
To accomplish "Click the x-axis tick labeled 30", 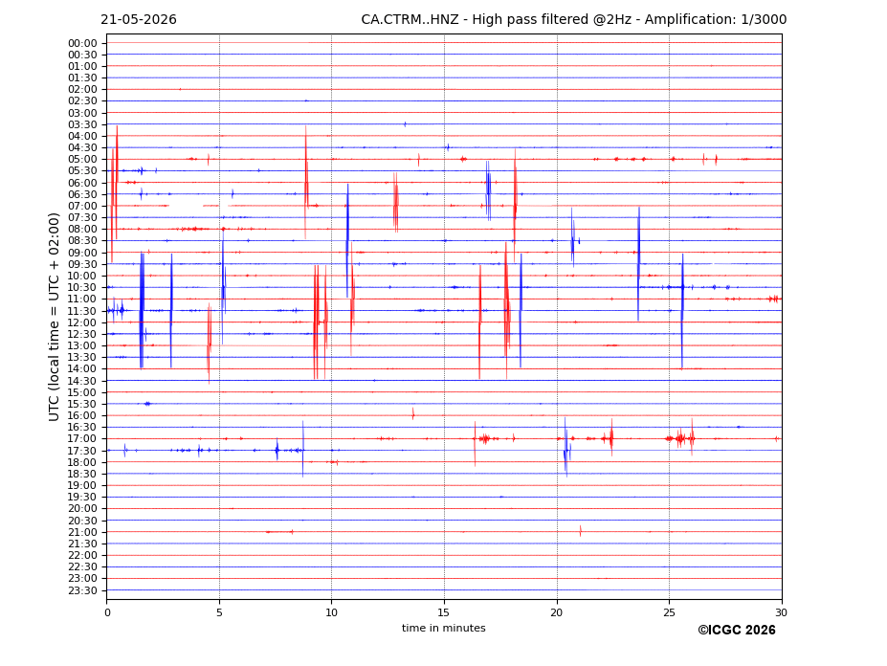I will point(781,612).
